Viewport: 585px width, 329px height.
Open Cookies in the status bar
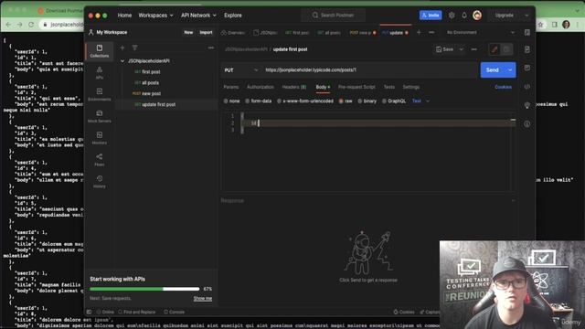click(404, 312)
